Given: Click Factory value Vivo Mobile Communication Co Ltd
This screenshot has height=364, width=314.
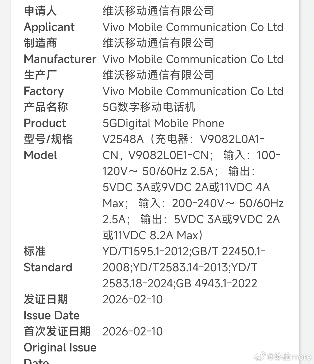Looking at the screenshot, I should pyautogui.click(x=193, y=91).
